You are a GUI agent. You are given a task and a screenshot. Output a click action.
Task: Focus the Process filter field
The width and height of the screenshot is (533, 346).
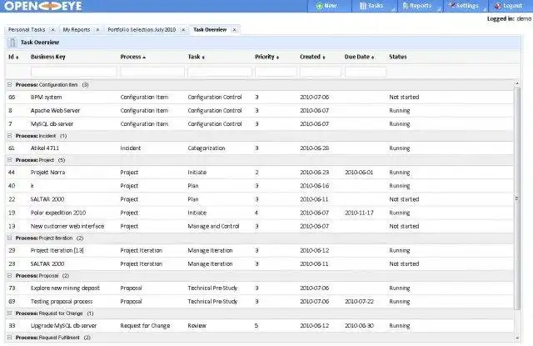pyautogui.click(x=152, y=72)
